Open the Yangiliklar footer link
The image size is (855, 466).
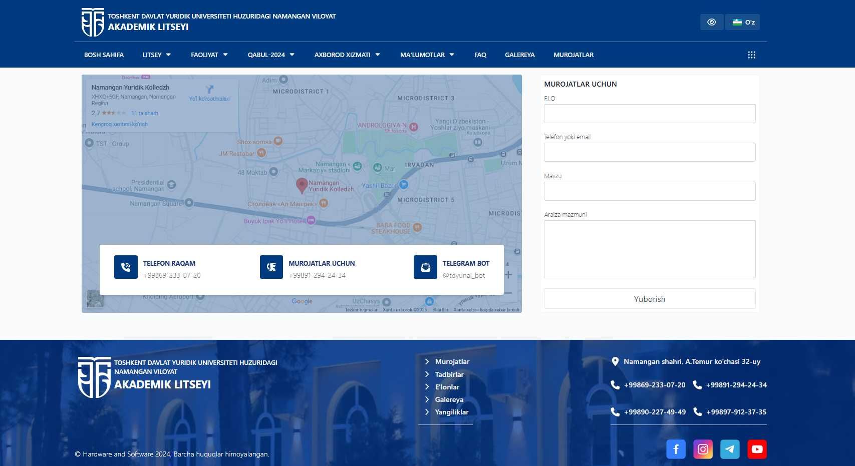(x=452, y=412)
